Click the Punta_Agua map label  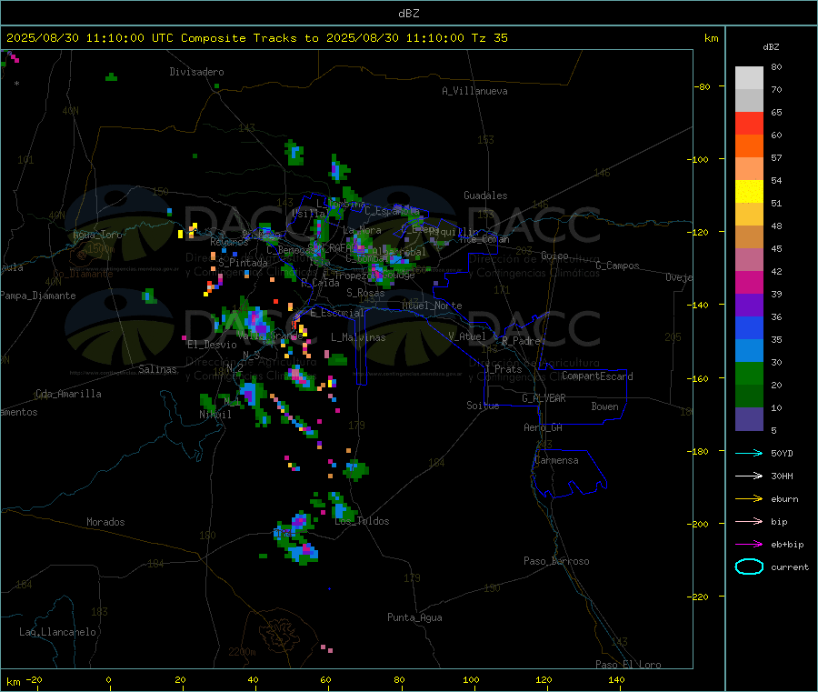tap(414, 617)
